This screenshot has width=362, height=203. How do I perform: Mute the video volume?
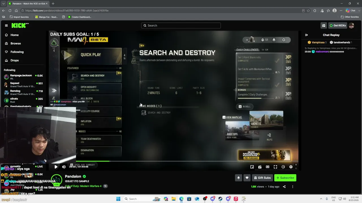(x=64, y=167)
